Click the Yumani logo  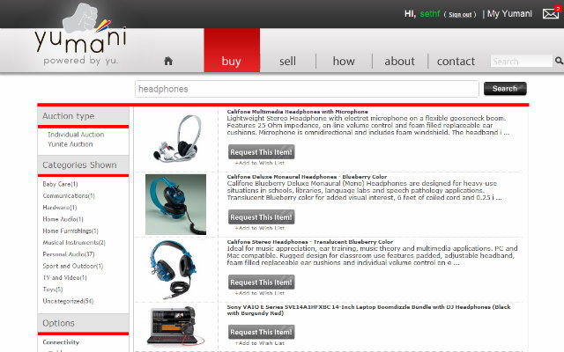79,40
